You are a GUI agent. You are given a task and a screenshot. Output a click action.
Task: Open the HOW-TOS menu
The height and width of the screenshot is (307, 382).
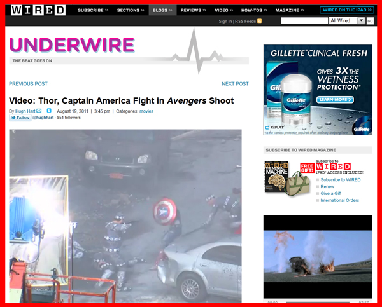point(254,10)
